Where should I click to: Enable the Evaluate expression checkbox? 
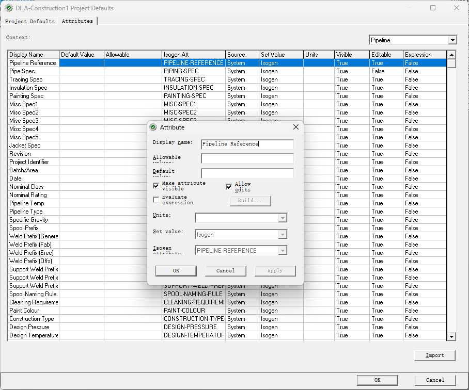[x=156, y=200]
